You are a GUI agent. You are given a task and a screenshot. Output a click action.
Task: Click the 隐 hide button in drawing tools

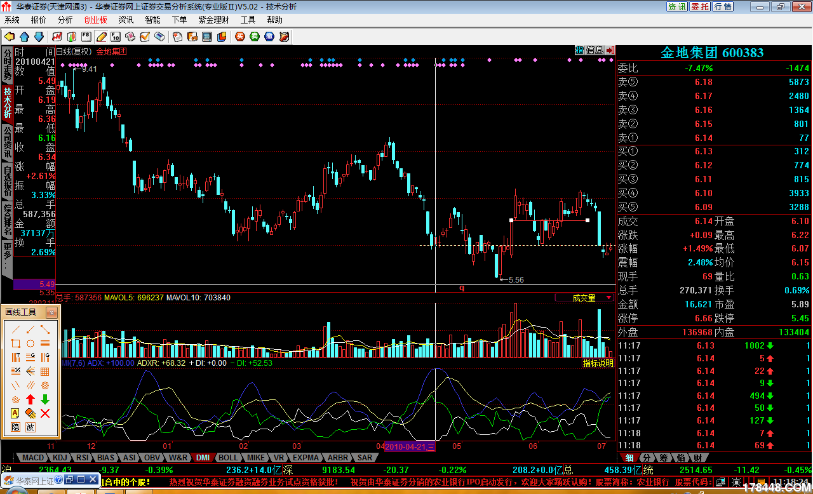click(x=16, y=427)
